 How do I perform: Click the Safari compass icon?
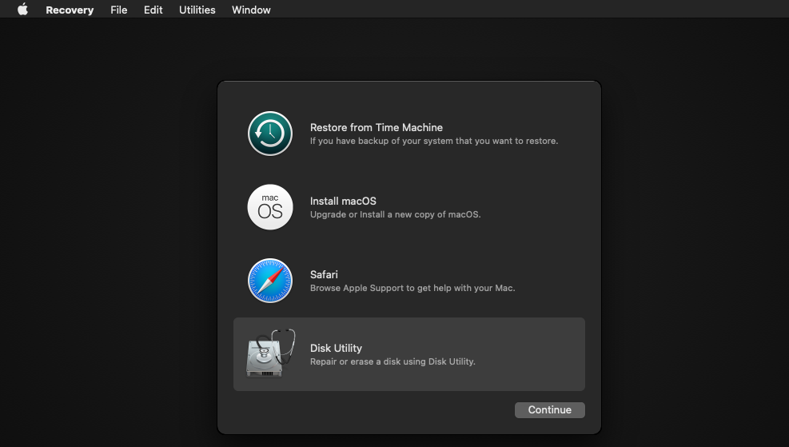tap(269, 281)
